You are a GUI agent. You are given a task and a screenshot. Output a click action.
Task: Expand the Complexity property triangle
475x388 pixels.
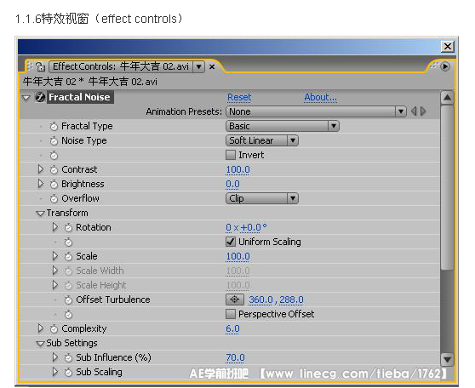[x=40, y=328]
